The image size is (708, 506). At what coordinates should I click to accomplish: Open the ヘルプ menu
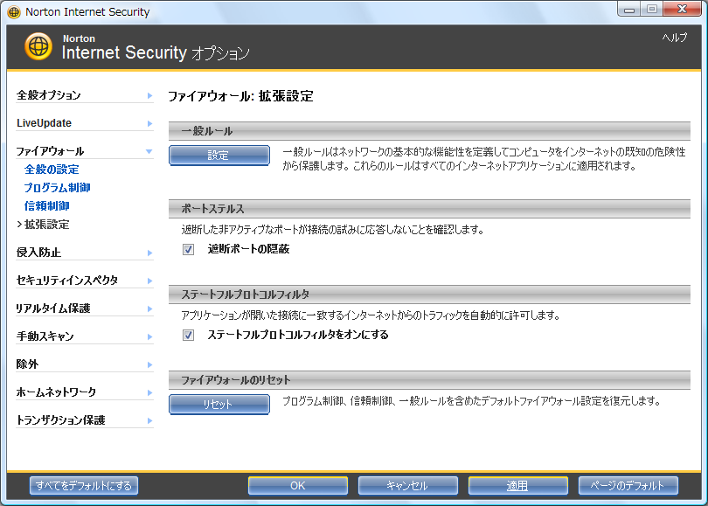tap(674, 38)
